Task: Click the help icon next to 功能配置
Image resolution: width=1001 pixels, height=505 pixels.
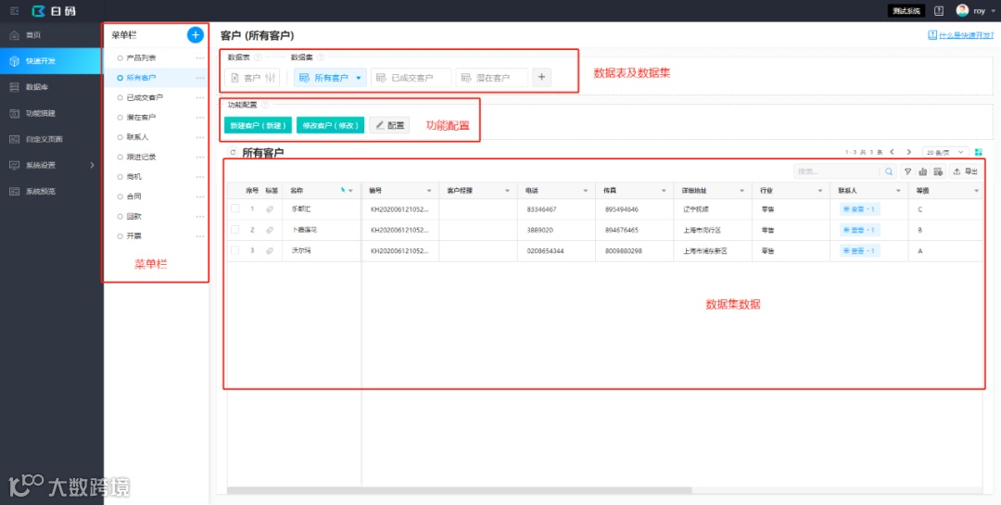Action: point(265,105)
